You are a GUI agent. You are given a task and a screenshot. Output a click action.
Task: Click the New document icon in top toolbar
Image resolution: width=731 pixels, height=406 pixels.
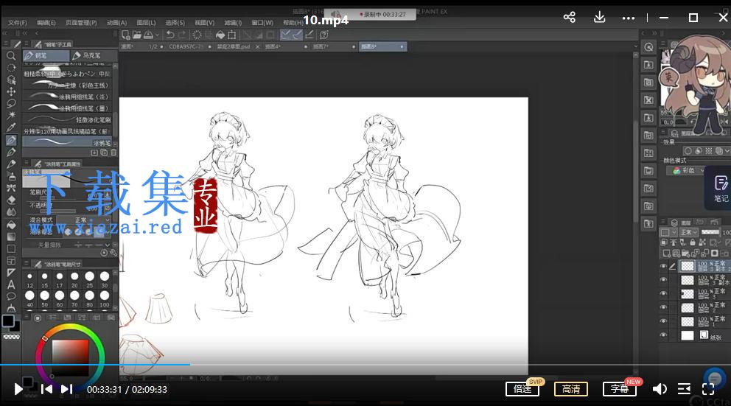pos(125,35)
